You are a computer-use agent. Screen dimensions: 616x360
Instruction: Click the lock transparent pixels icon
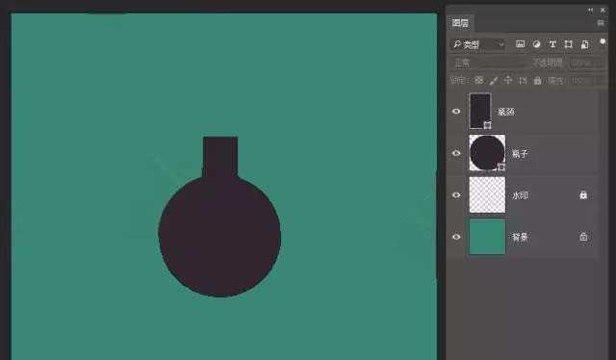[x=479, y=80]
